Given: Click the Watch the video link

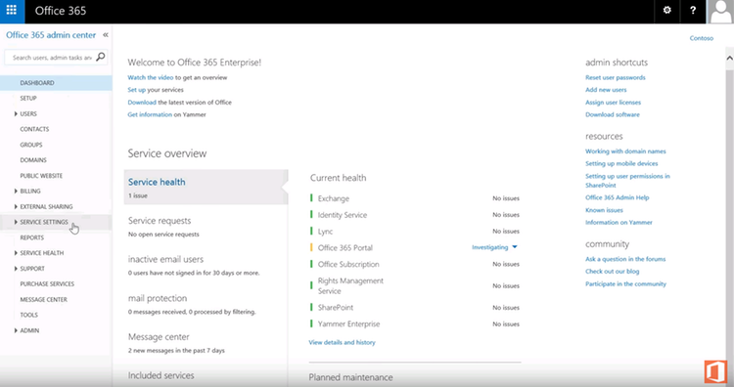Looking at the screenshot, I should click(x=151, y=77).
